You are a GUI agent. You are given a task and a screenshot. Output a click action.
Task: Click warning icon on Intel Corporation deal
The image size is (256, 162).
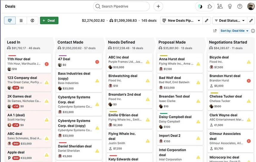tap(198, 157)
